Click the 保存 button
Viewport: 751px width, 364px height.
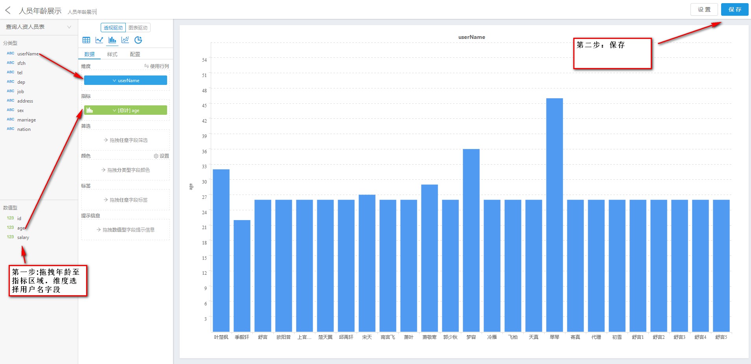(734, 9)
